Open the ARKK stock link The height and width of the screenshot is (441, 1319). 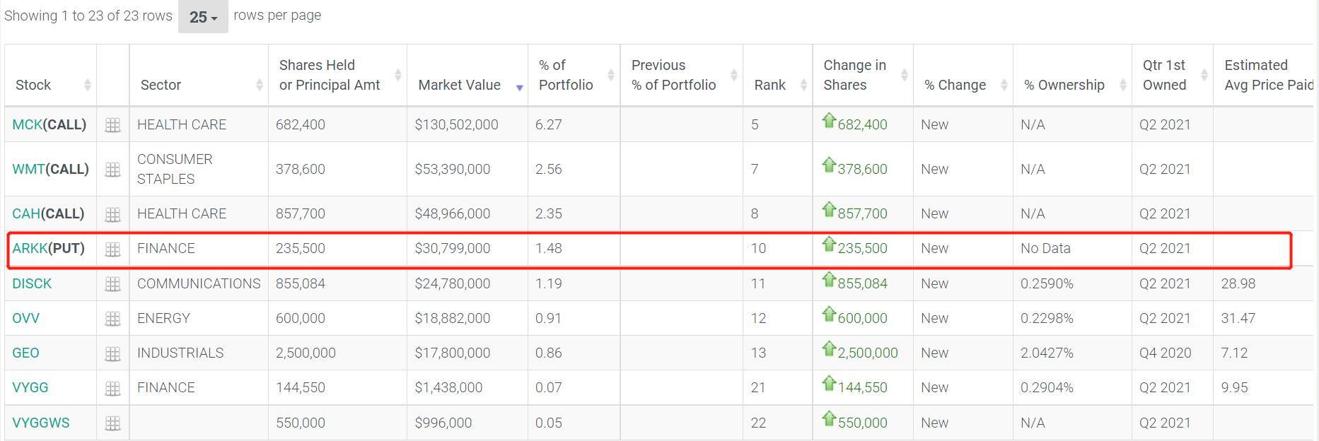point(30,249)
